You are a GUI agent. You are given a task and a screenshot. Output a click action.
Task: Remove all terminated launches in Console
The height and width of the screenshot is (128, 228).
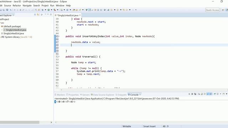pyautogui.click(x=195, y=94)
